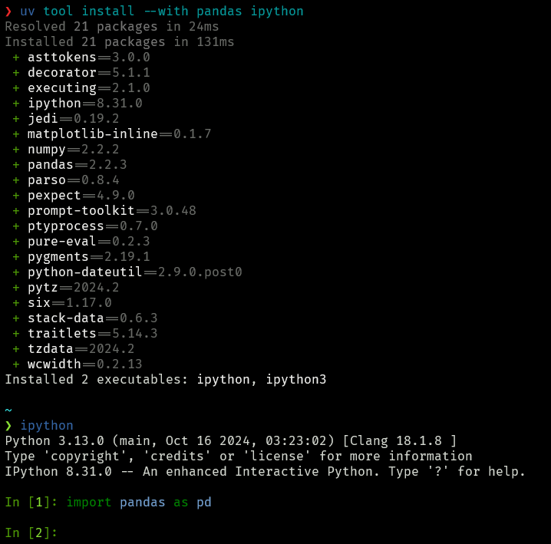This screenshot has height=544, width=551.
Task: Click the 'IPython 8.31.0' enhanced Interactive line
Action: (x=265, y=472)
